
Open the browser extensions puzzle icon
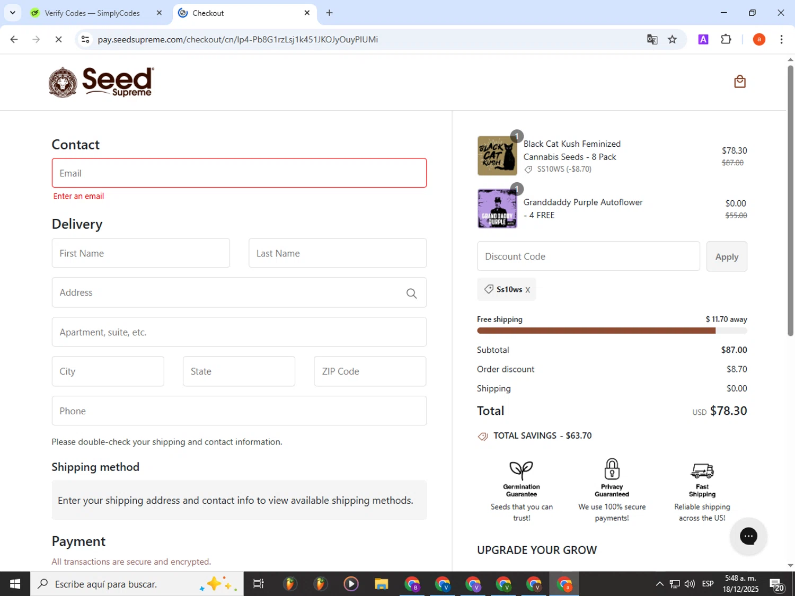point(726,39)
